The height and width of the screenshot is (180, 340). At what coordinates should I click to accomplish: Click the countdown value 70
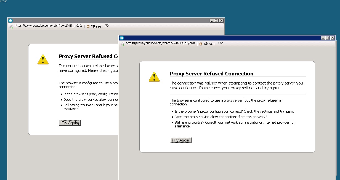pyautogui.click(x=107, y=26)
